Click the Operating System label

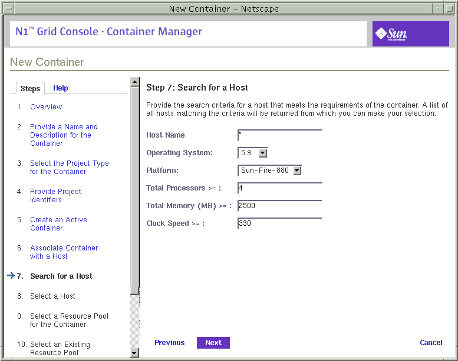pos(179,153)
